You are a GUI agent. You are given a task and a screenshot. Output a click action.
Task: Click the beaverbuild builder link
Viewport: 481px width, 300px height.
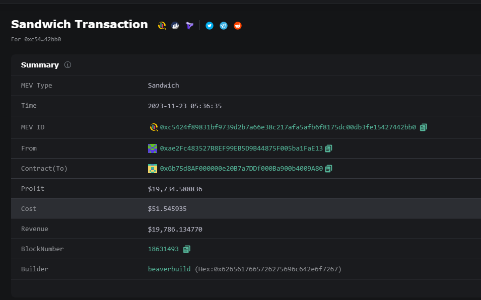tap(170, 269)
